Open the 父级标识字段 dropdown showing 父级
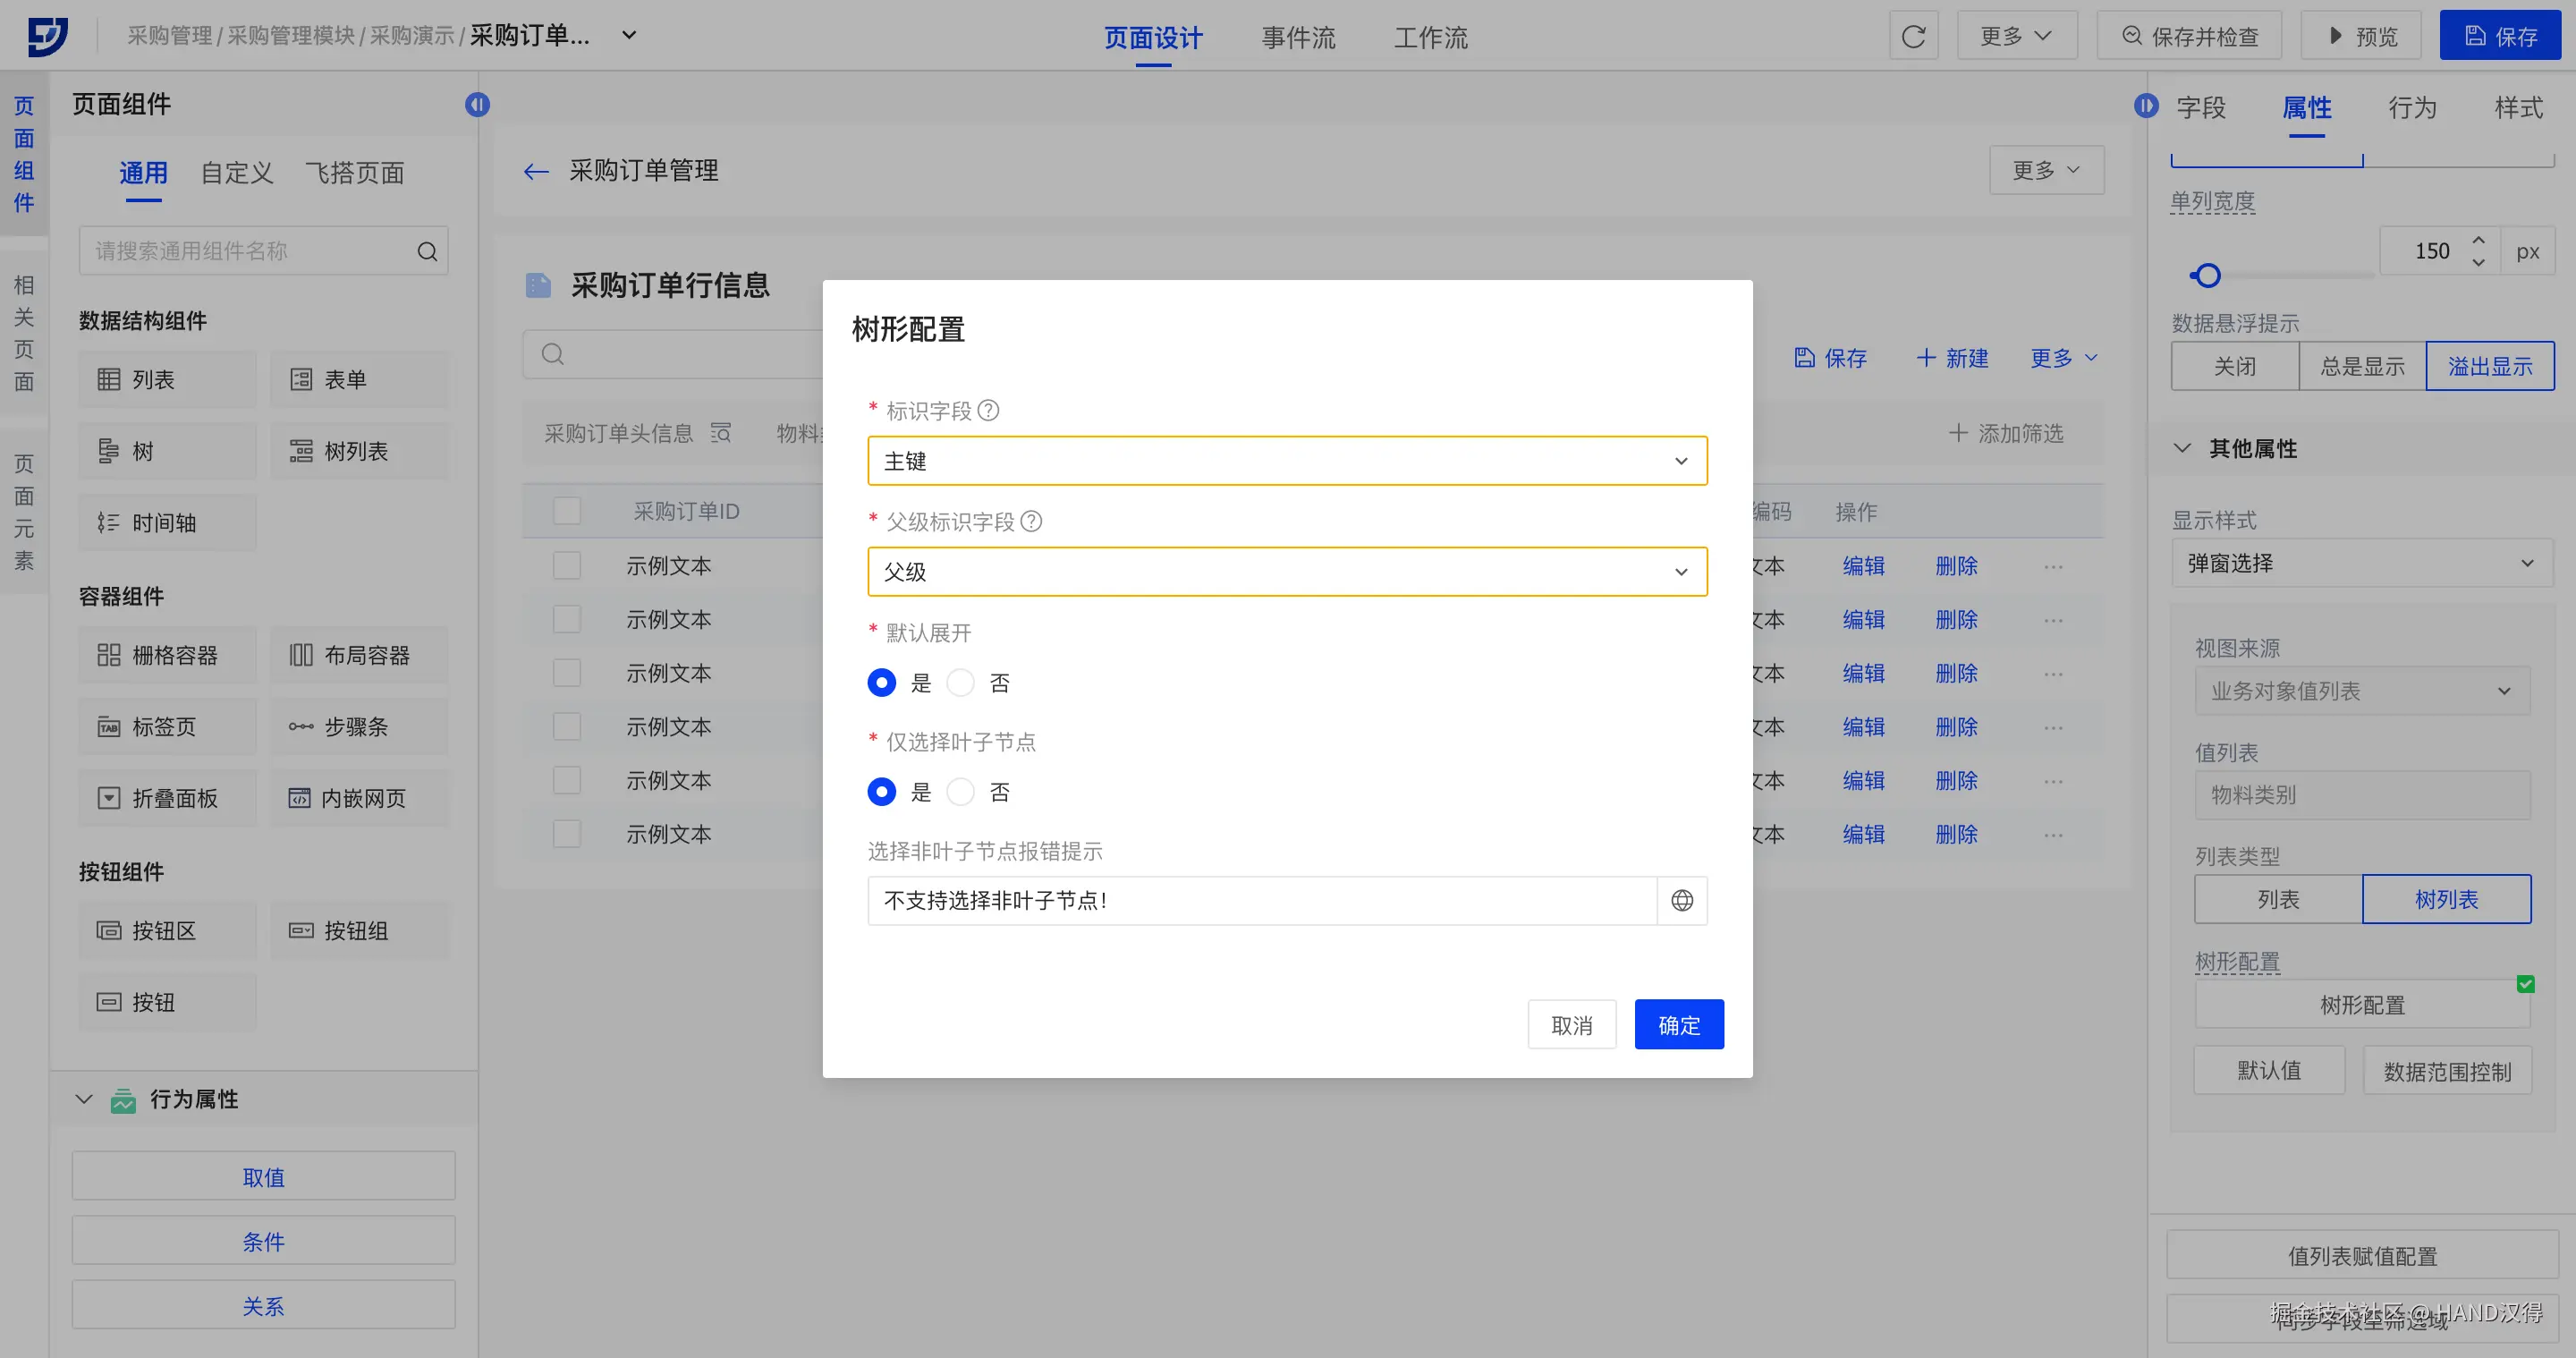The image size is (2576, 1358). coord(1286,572)
